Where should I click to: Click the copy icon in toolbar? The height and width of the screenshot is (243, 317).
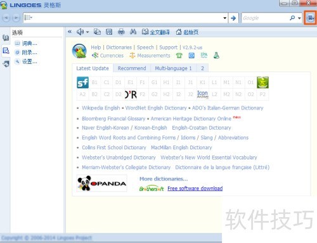click(97, 32)
